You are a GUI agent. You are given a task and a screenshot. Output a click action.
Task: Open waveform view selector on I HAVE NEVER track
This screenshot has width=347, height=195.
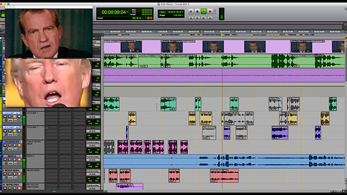[10, 149]
